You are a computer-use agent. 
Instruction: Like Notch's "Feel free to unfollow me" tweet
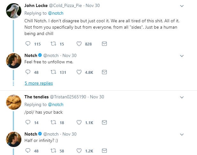(79, 72)
